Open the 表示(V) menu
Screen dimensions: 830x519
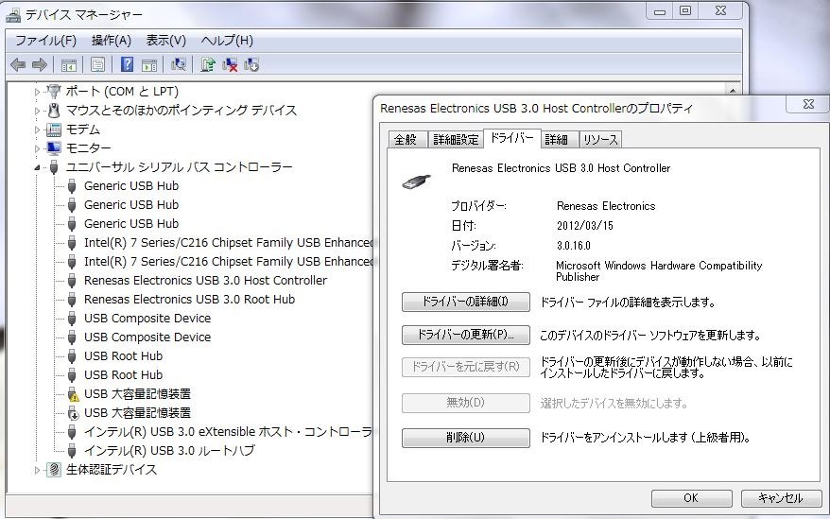coord(165,41)
